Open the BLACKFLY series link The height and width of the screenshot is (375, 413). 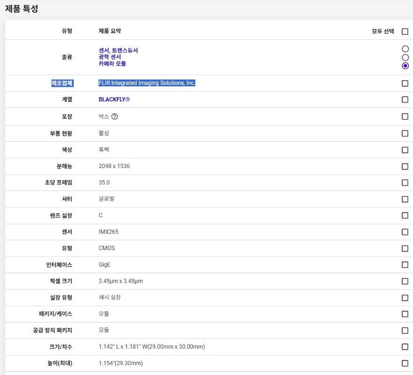(x=114, y=99)
